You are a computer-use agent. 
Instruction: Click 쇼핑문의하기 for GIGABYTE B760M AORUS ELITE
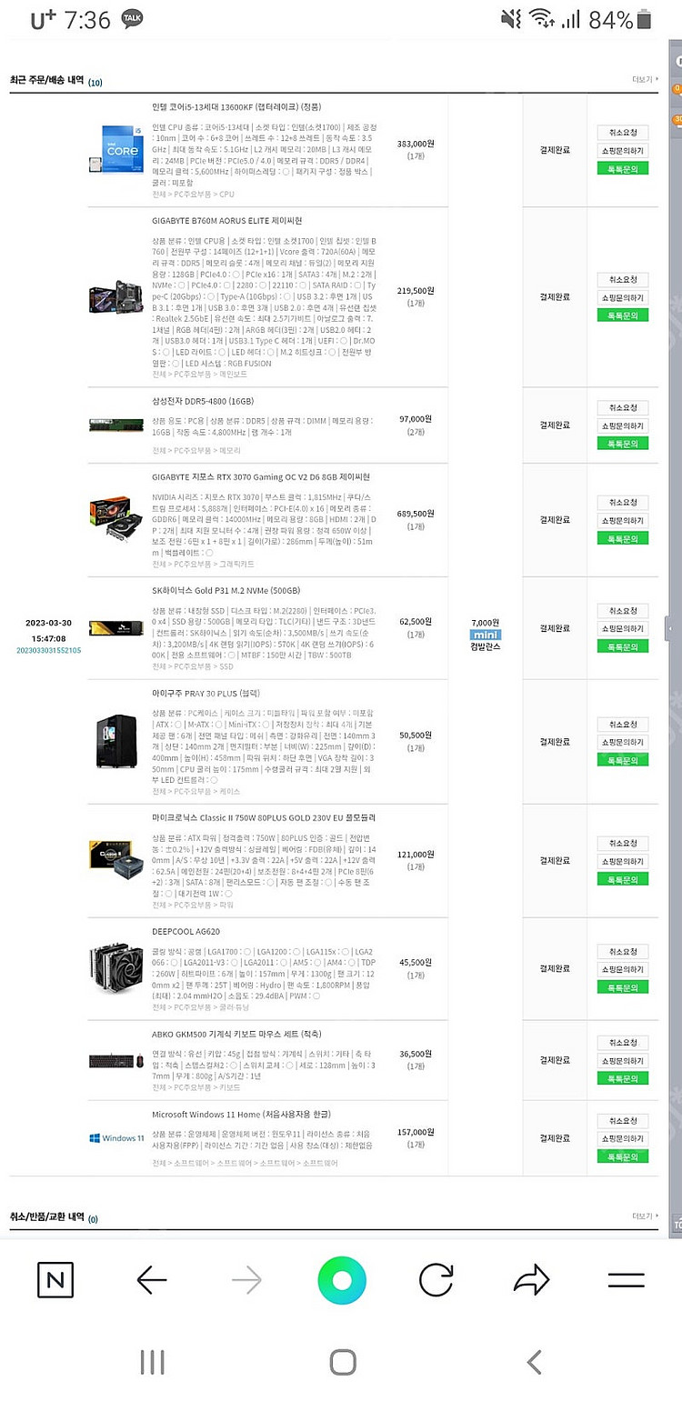click(623, 297)
